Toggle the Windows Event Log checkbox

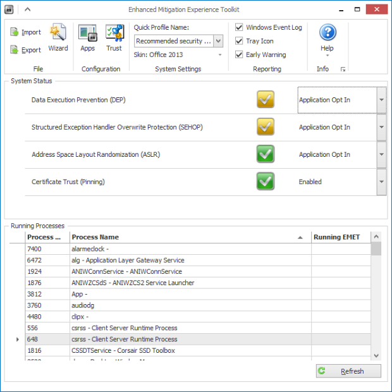click(239, 27)
